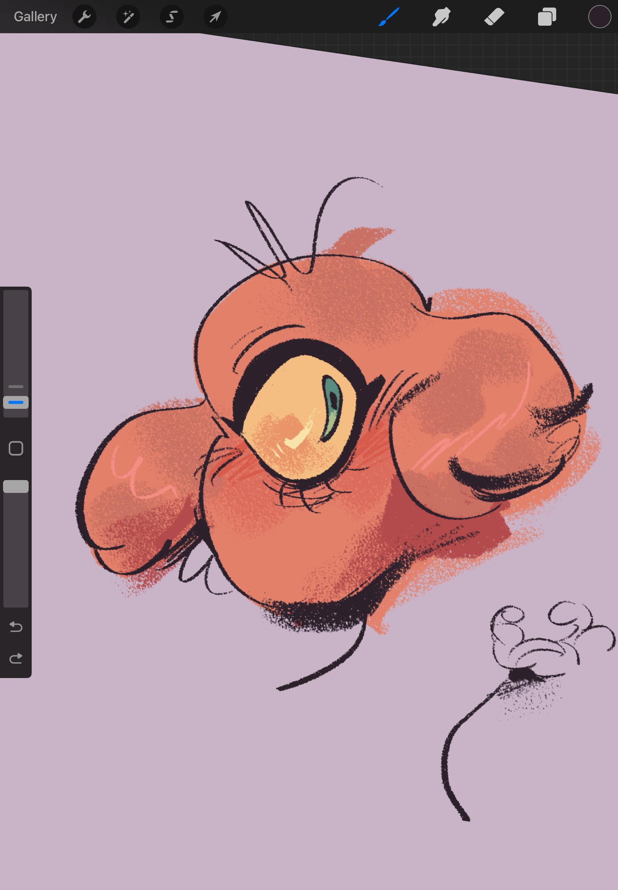Activate the Transform arrow tool
This screenshot has width=618, height=890.
tap(215, 17)
